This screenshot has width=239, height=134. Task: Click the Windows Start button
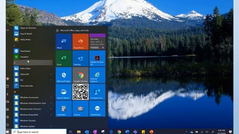tap(7, 132)
